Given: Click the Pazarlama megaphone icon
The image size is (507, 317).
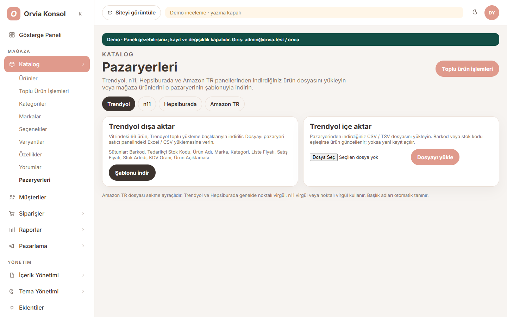Looking at the screenshot, I should tap(12, 246).
